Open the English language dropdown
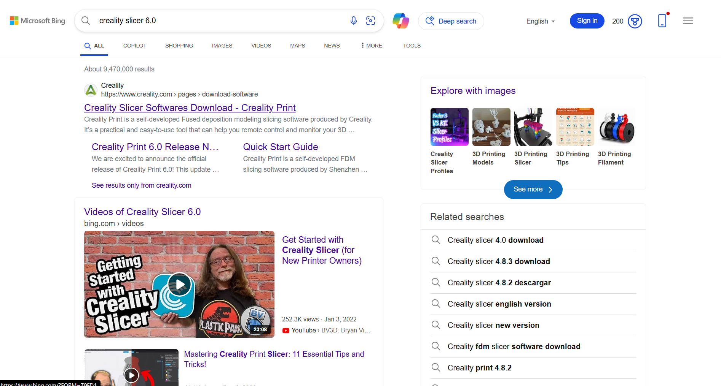 click(x=541, y=21)
